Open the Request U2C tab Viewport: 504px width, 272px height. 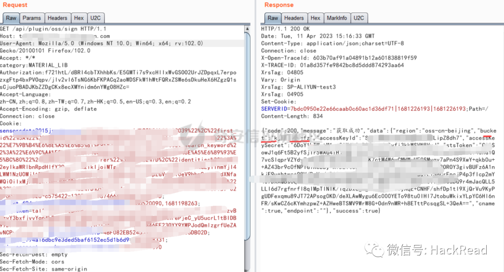(96, 18)
